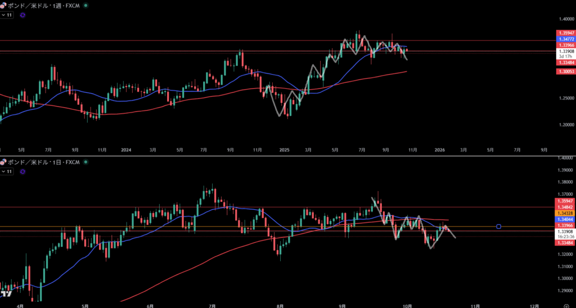Click the TradingView logo at bottom left
Viewport: 576px width, 308px height.
6,293
